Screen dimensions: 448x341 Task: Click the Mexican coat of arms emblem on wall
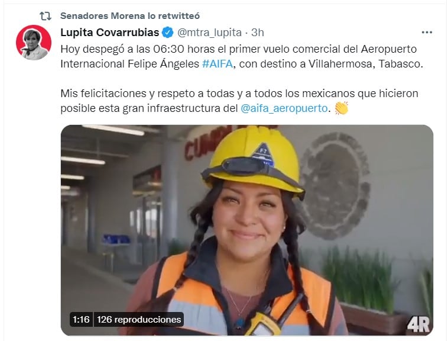tap(335, 185)
